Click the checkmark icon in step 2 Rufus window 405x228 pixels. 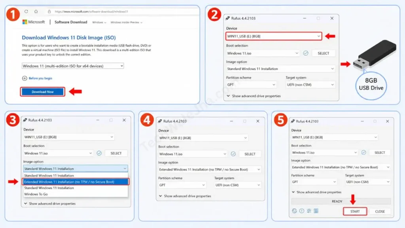coord(306,53)
